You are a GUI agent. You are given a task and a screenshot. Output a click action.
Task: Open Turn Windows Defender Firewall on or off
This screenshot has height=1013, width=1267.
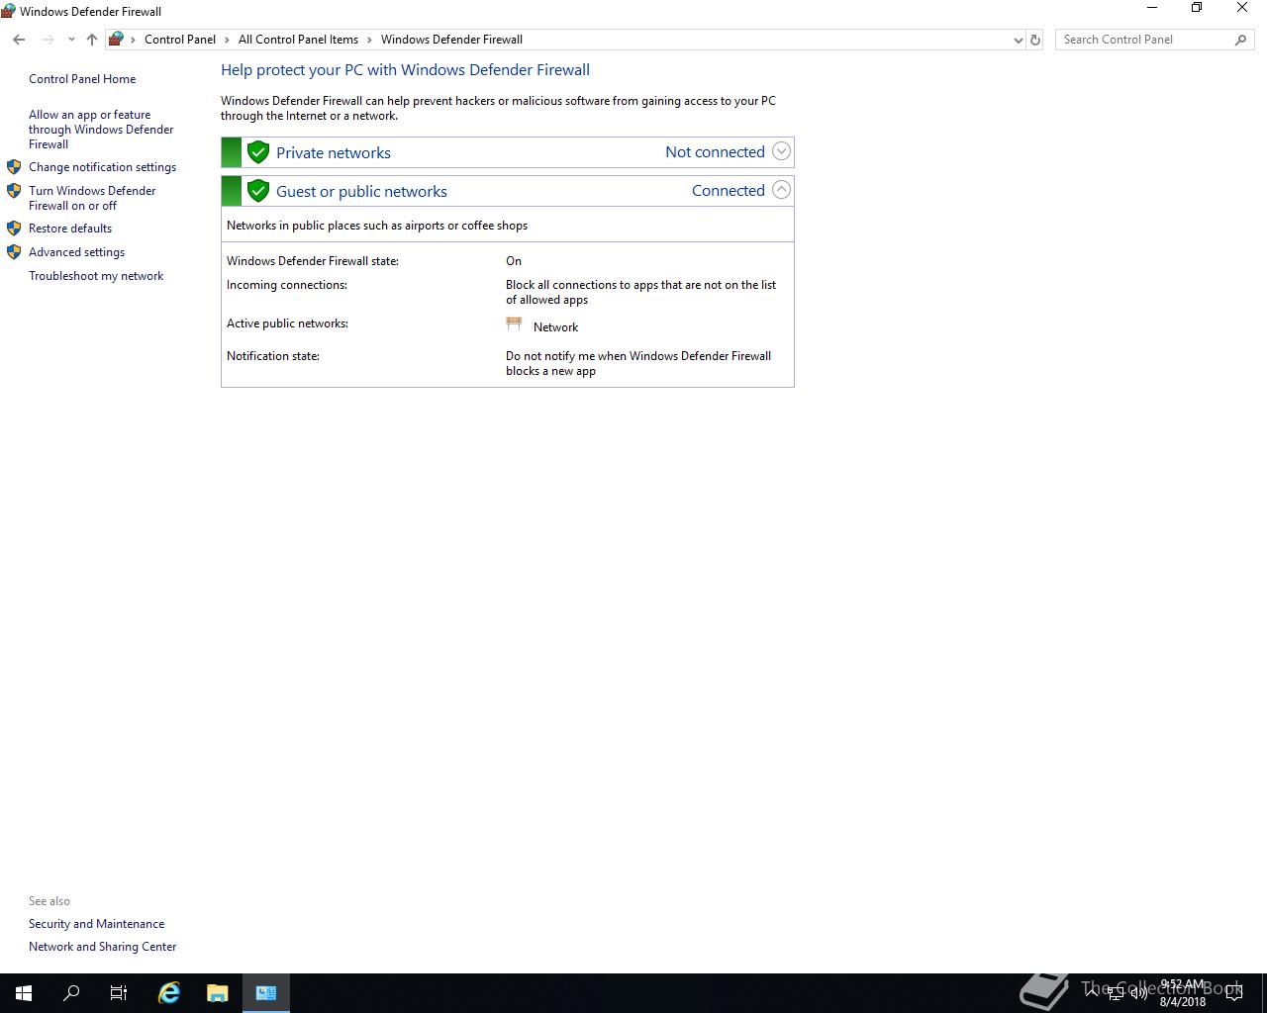tap(92, 198)
